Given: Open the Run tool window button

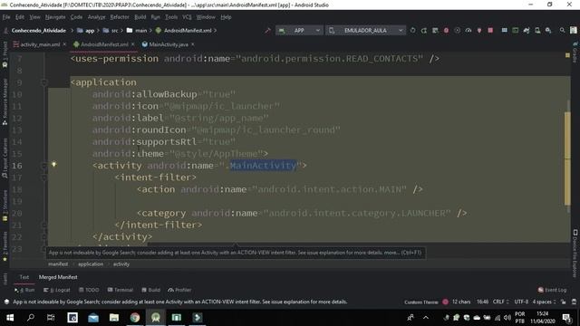Looking at the screenshot, I should 24,290.
